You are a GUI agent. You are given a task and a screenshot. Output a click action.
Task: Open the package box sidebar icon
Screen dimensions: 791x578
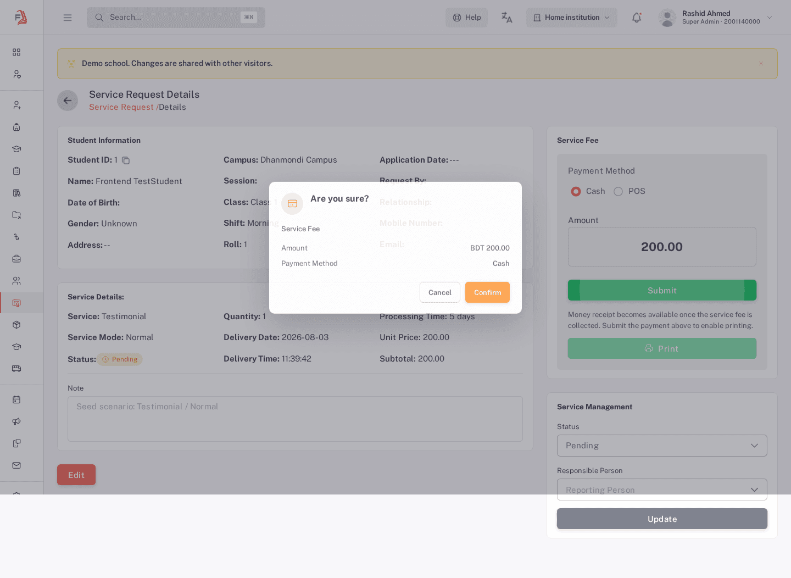pos(16,325)
